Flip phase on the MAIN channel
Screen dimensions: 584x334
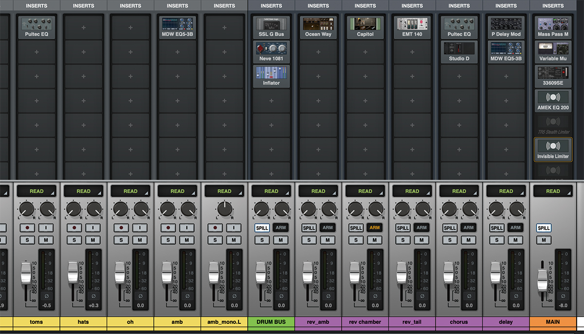pos(564,296)
